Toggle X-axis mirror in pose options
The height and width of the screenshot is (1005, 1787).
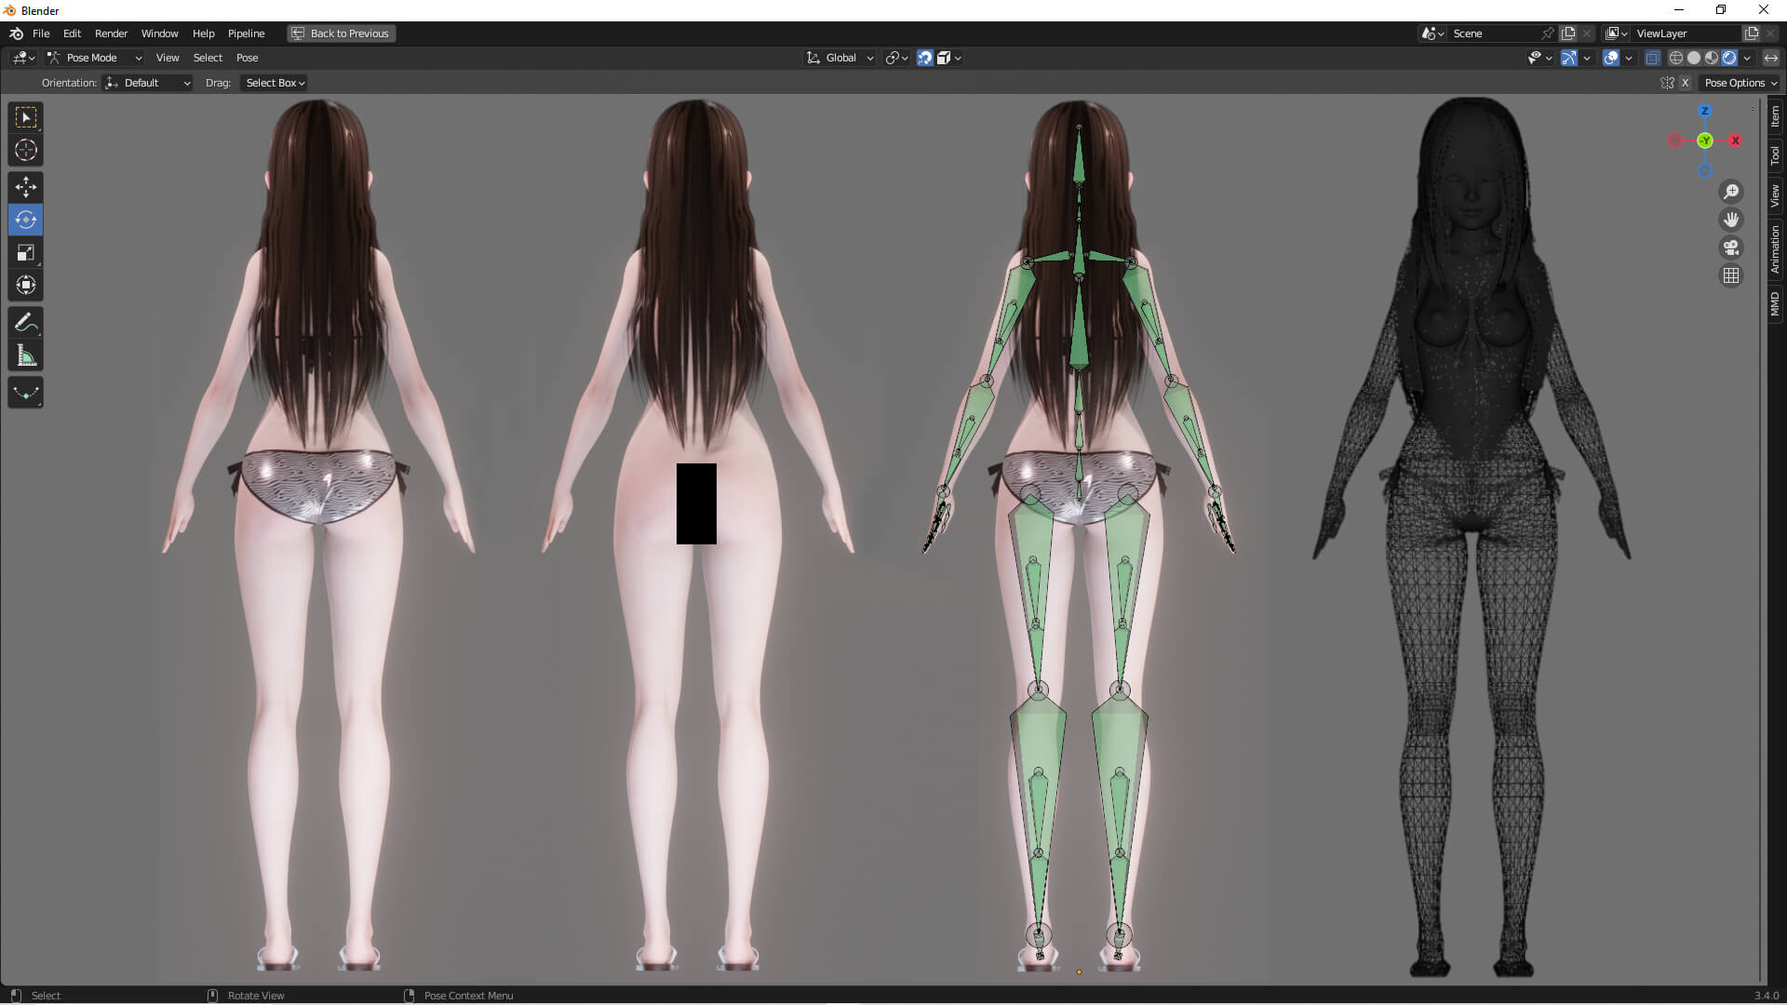click(1685, 83)
